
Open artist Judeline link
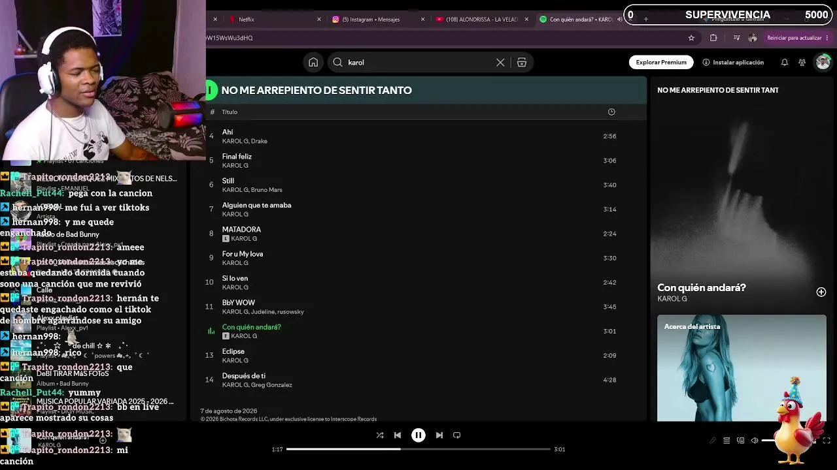pos(264,312)
